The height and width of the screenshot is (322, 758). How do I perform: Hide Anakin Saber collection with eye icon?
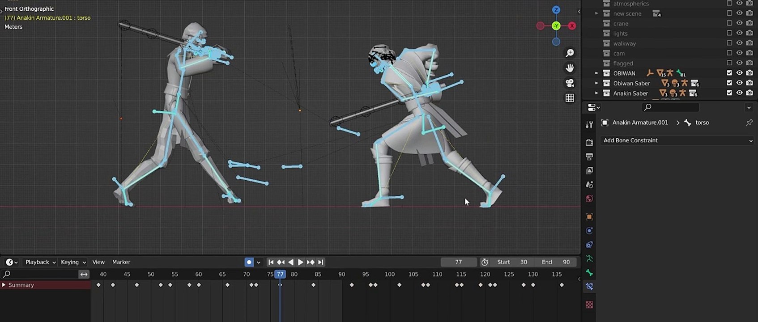[x=739, y=93]
